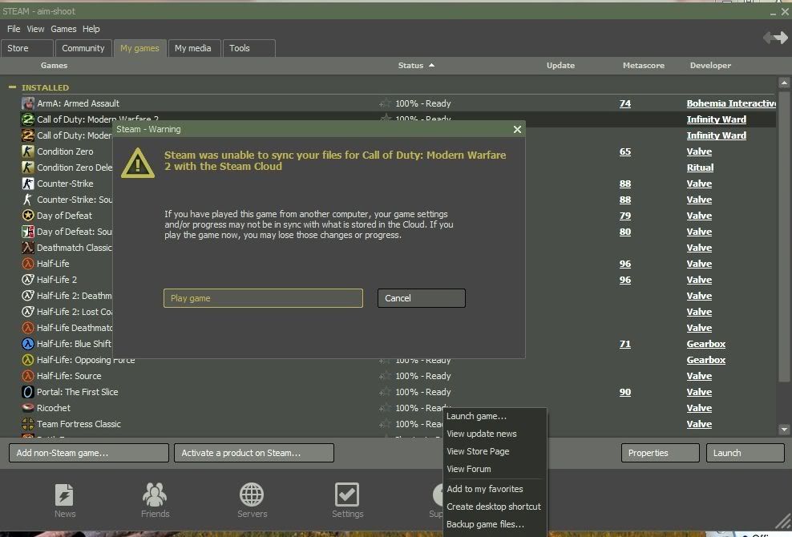Choose Backup game files...

(495, 524)
